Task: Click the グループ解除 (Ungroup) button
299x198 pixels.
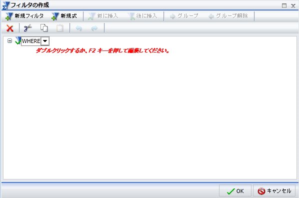Action: pos(228,16)
